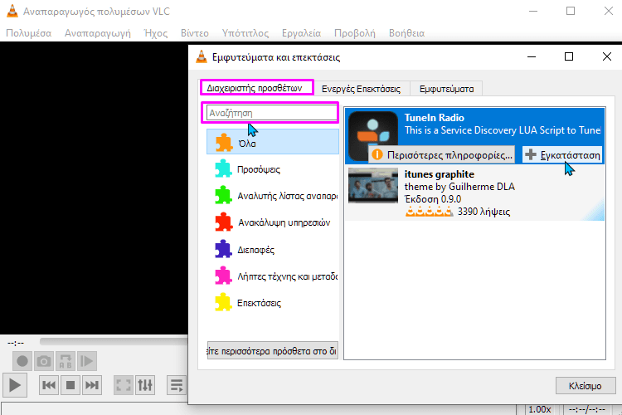Screen dimensions: 622x415
Task: Click the elapsed time label --:--
Action: pos(16,343)
